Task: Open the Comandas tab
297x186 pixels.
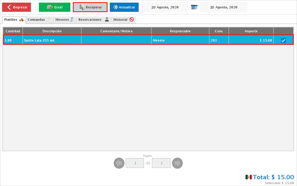Action: pyautogui.click(x=39, y=20)
